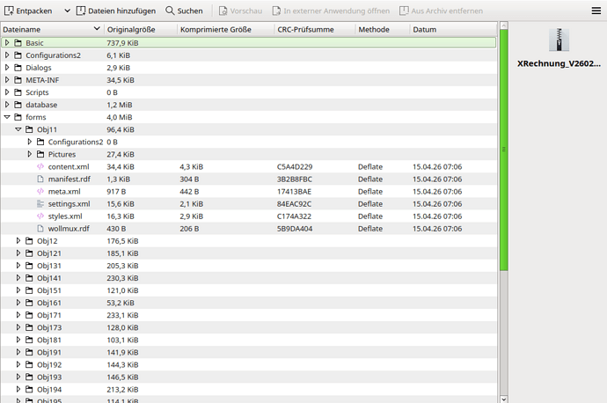Click the manifest.rdf document icon
This screenshot has width=607, height=403.
tap(40, 180)
